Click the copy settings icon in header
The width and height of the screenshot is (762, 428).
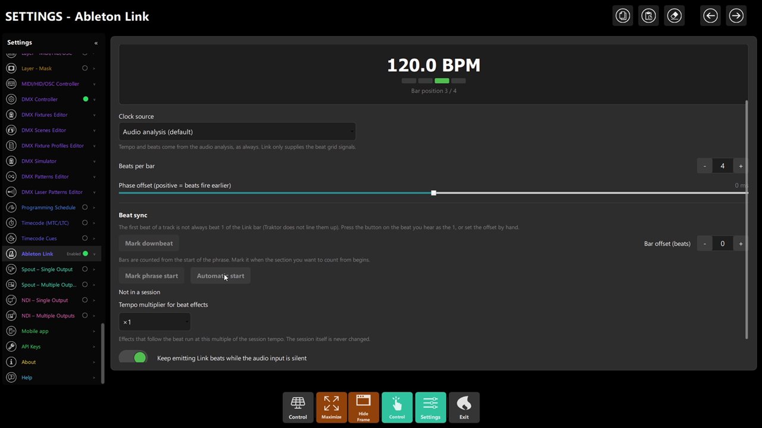[x=623, y=15]
